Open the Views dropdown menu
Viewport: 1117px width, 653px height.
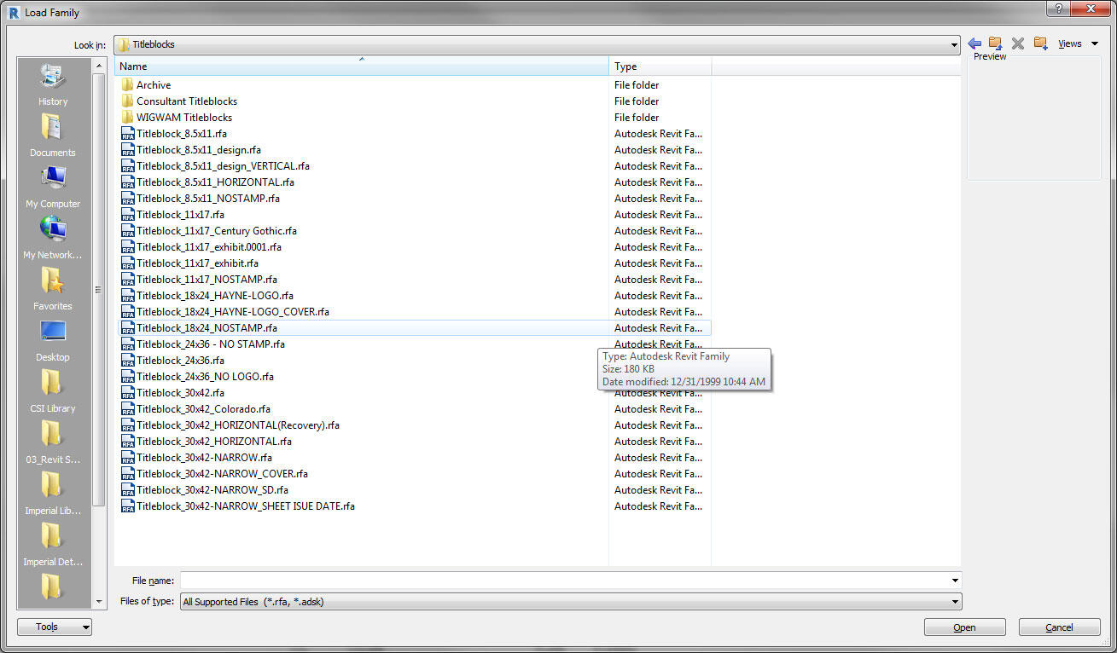point(1078,43)
